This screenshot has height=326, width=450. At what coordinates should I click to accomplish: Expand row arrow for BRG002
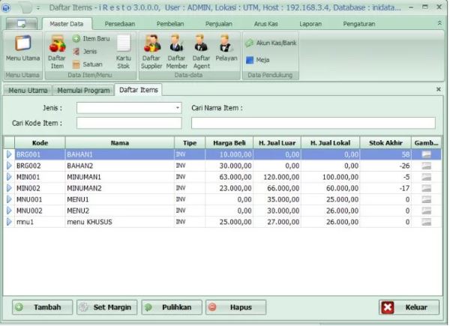(10, 166)
